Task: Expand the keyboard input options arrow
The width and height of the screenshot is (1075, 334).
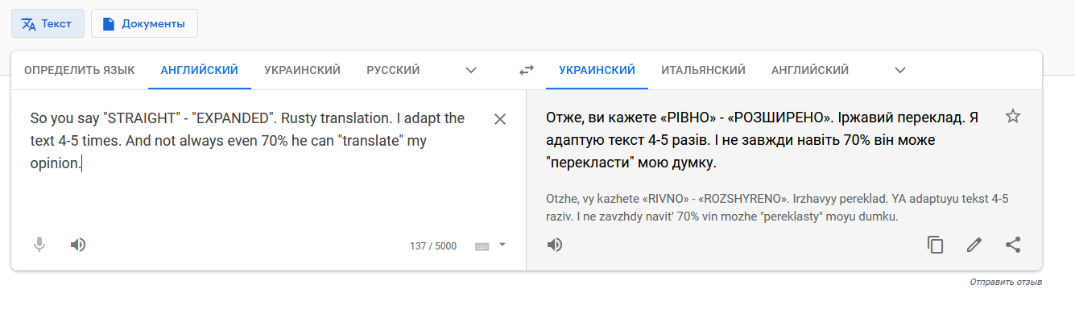Action: pos(502,245)
